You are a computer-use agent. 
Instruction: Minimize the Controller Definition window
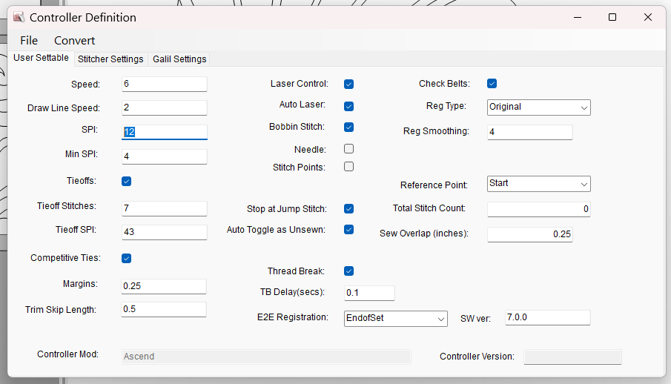[578, 17]
